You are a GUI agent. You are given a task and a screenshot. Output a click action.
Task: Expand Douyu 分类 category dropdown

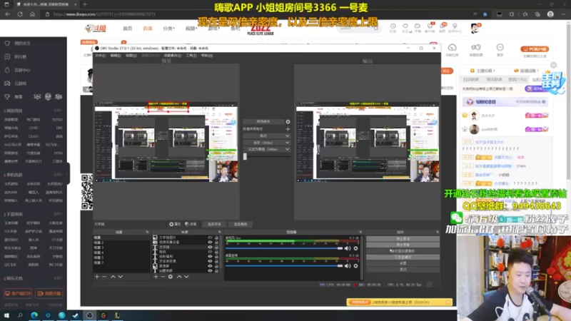(x=168, y=29)
